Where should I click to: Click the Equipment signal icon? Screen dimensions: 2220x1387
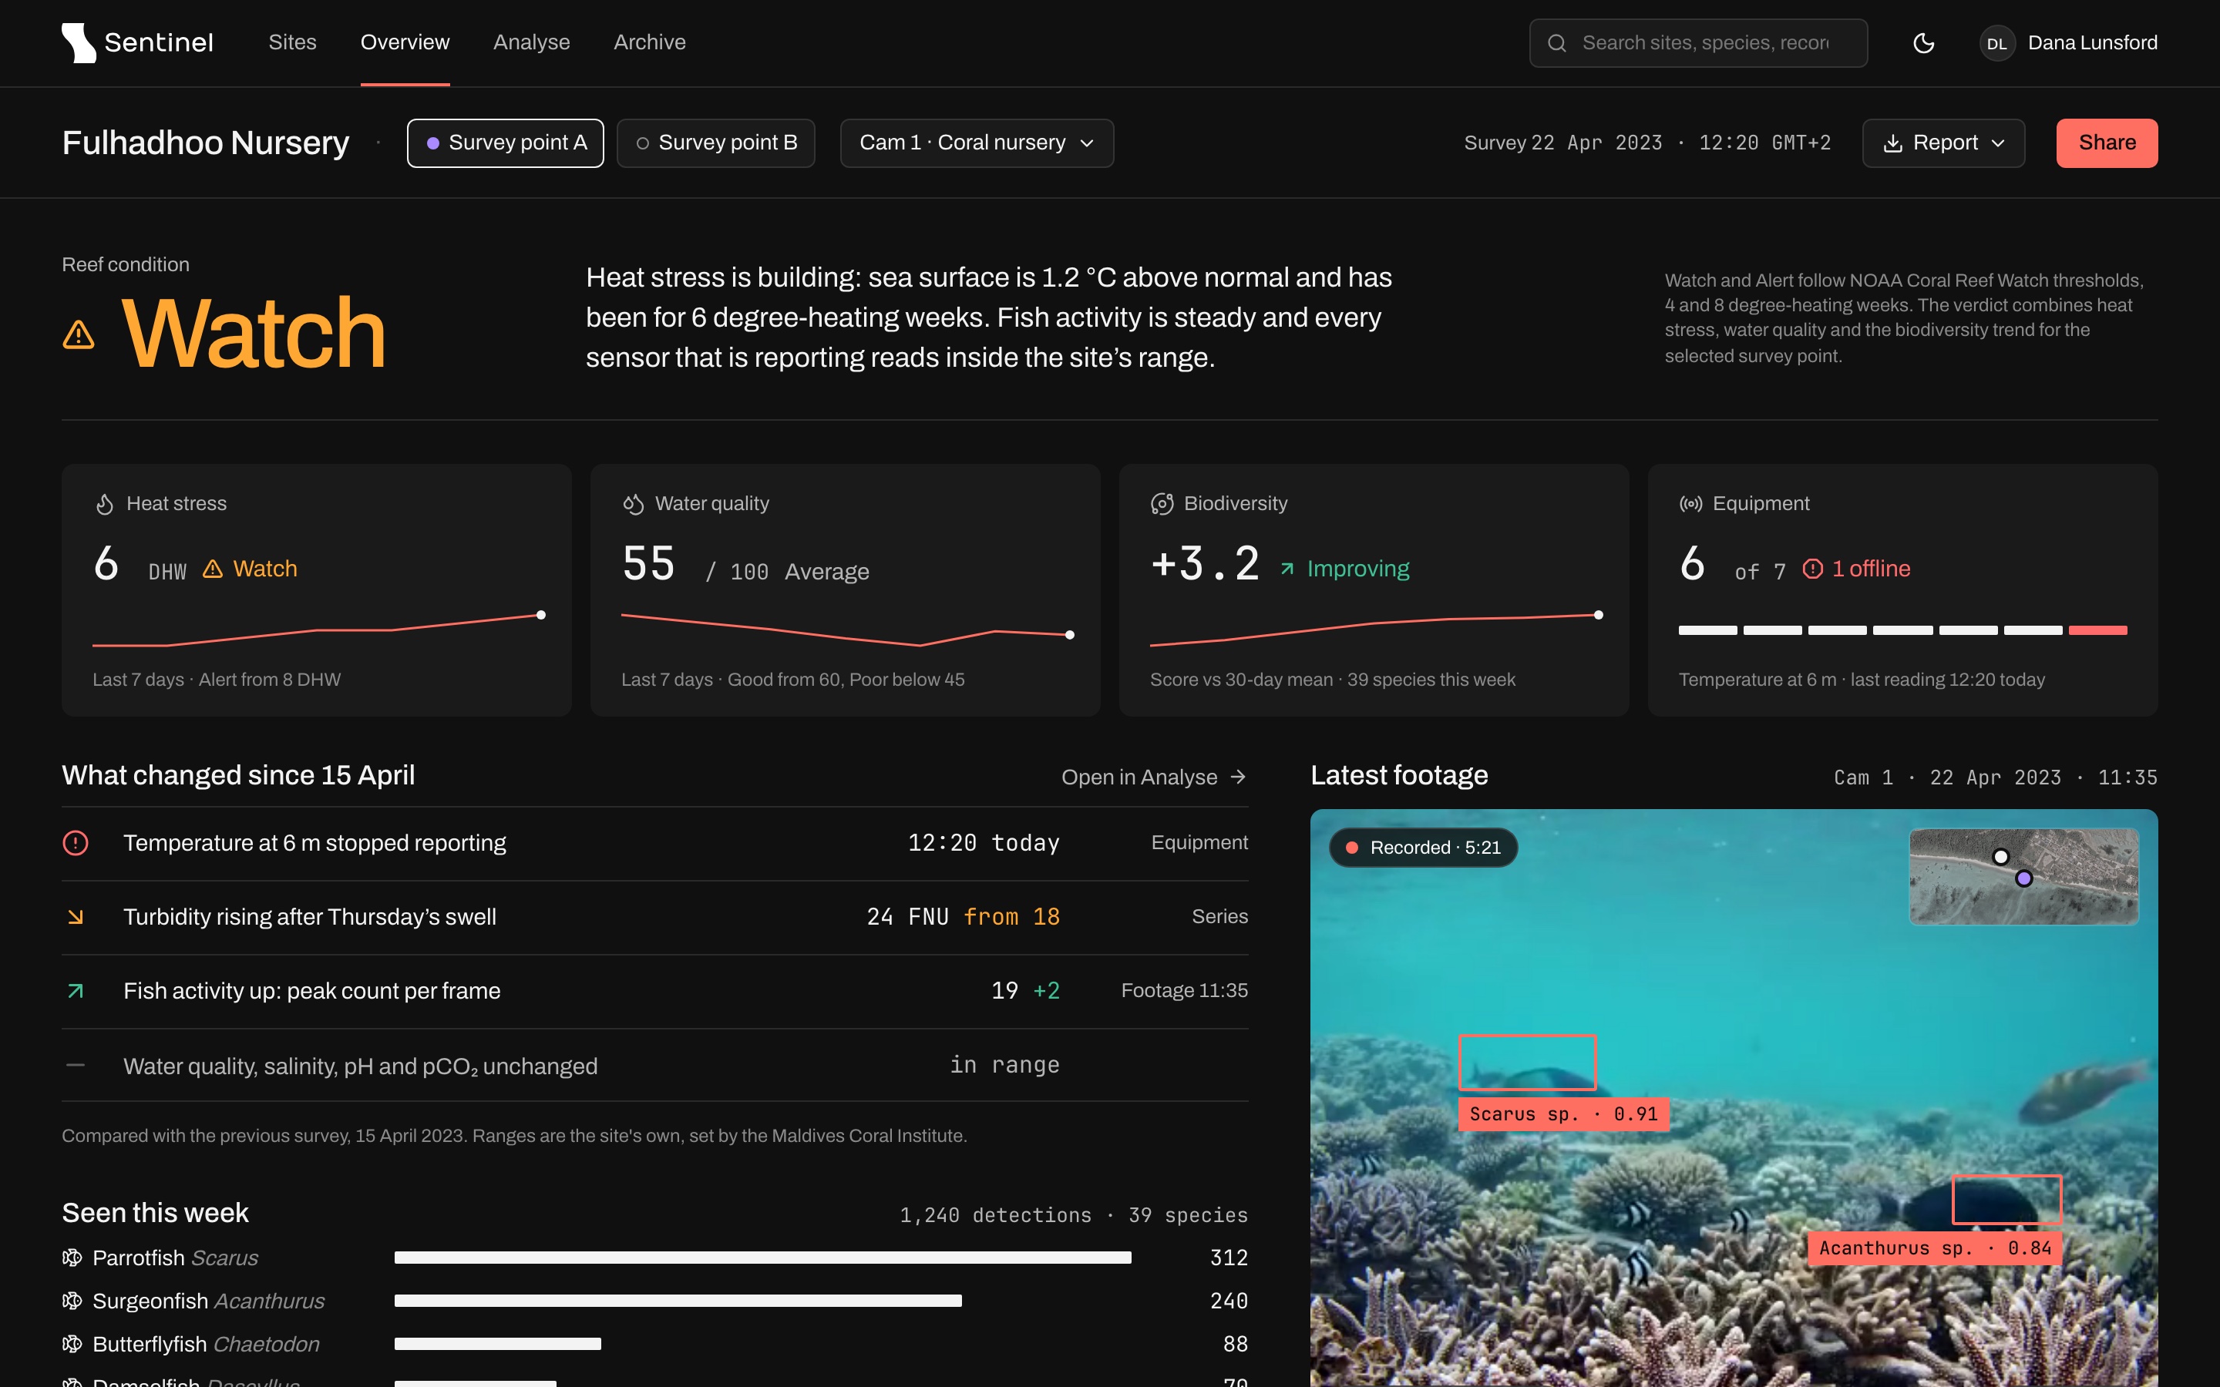[1690, 504]
